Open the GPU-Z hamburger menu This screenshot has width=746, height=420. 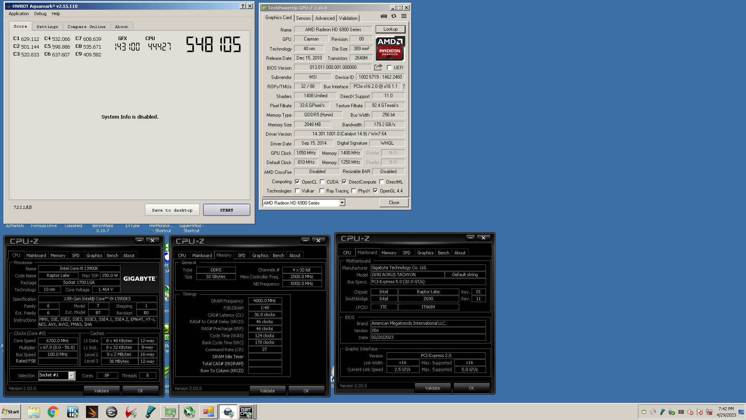point(404,16)
